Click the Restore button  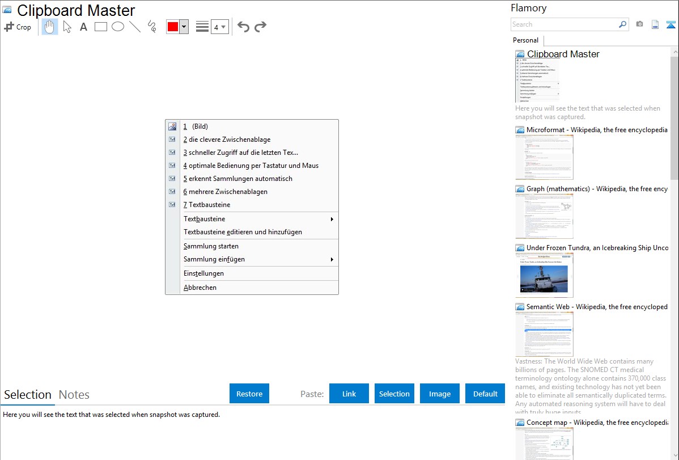click(249, 394)
